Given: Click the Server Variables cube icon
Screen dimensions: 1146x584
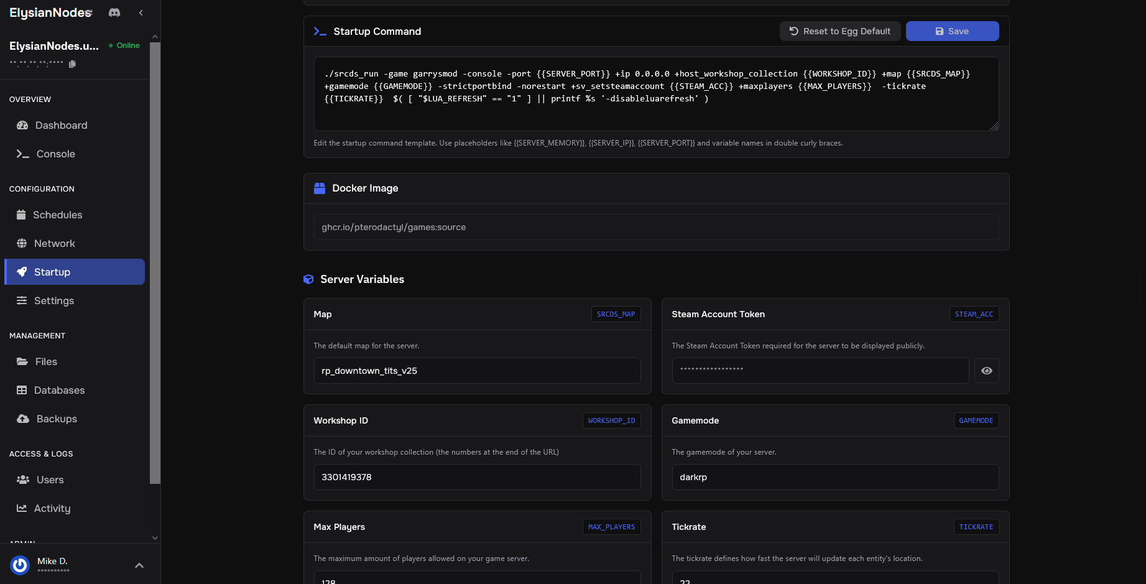Looking at the screenshot, I should pyautogui.click(x=308, y=279).
